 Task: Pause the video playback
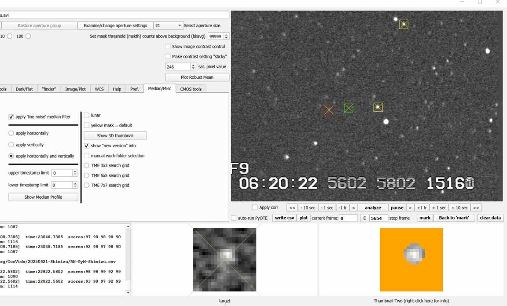pos(397,208)
